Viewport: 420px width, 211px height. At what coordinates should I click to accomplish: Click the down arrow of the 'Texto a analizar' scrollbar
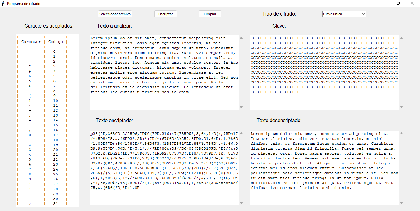(241, 107)
